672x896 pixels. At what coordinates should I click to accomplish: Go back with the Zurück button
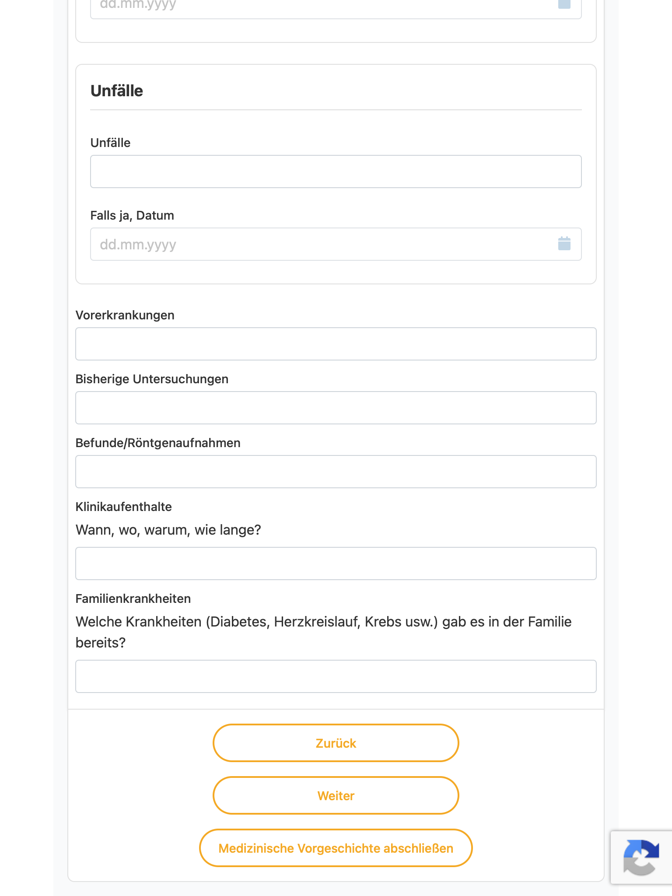[x=336, y=743]
